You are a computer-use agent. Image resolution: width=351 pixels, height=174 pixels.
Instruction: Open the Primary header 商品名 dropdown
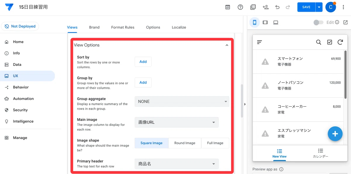point(177,164)
